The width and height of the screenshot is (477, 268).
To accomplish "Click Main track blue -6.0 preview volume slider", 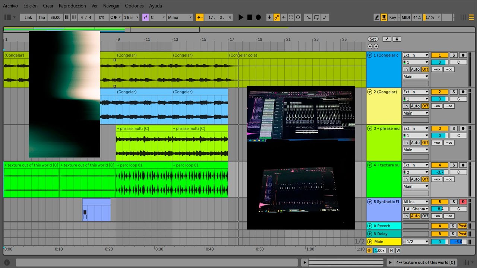I will click(x=458, y=242).
